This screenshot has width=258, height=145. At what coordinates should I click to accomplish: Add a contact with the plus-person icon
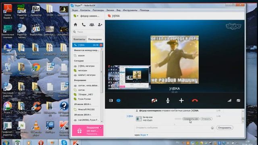(x=100, y=25)
